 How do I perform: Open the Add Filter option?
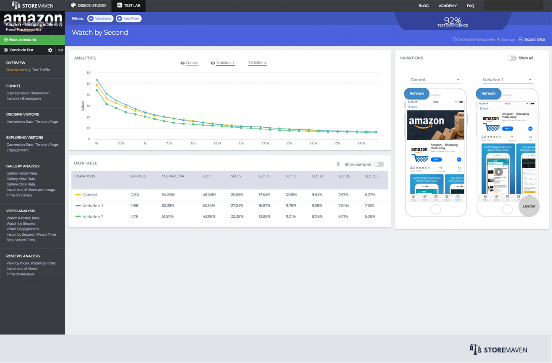tap(128, 18)
